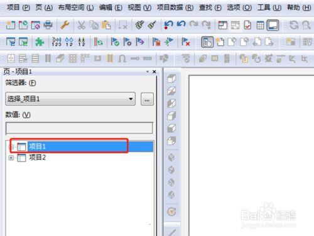
Task: Click the circular arrow icon in vertical toolbar
Action: click(x=171, y=211)
